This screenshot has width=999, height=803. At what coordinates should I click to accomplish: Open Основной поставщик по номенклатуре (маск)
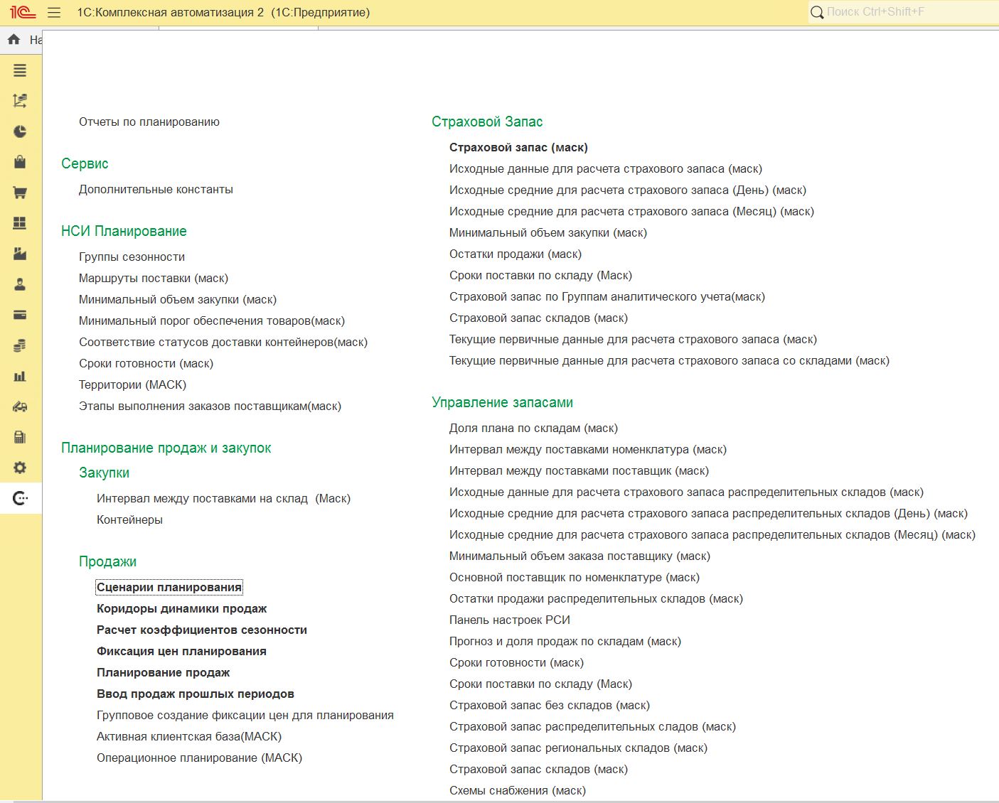point(575,578)
